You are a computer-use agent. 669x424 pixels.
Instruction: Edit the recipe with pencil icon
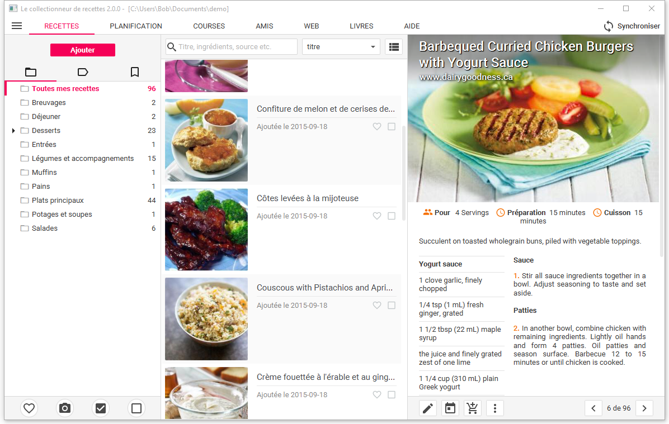pos(428,408)
